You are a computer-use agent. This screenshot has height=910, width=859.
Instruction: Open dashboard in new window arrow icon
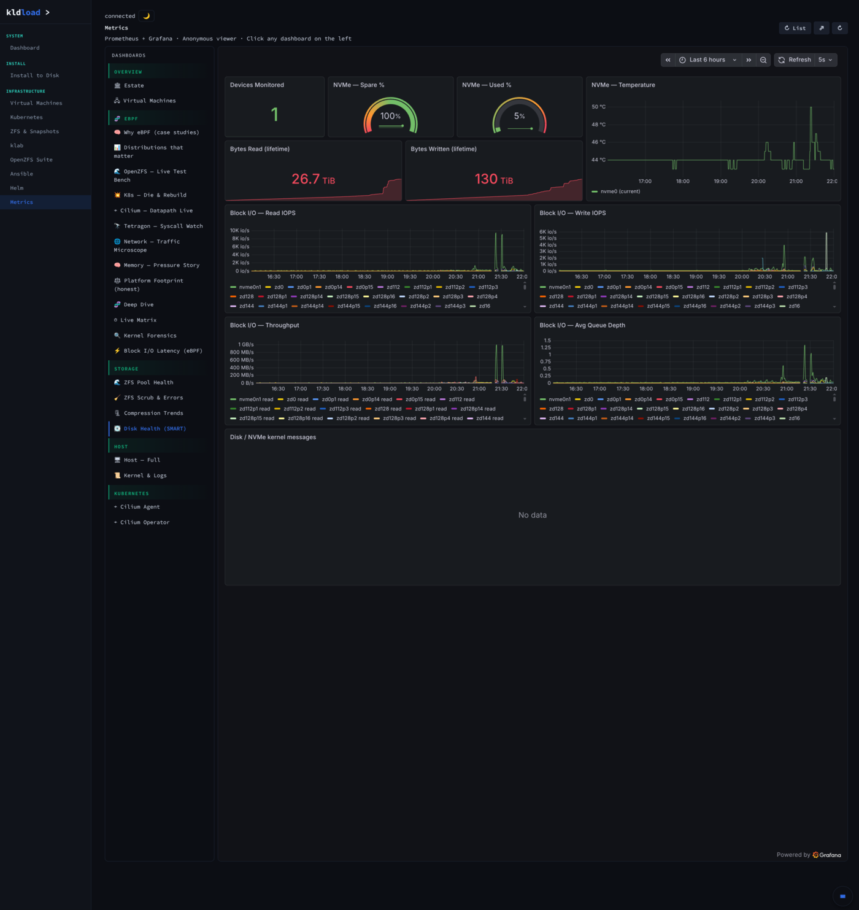[x=821, y=28]
